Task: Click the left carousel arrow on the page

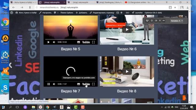Action: (11, 65)
